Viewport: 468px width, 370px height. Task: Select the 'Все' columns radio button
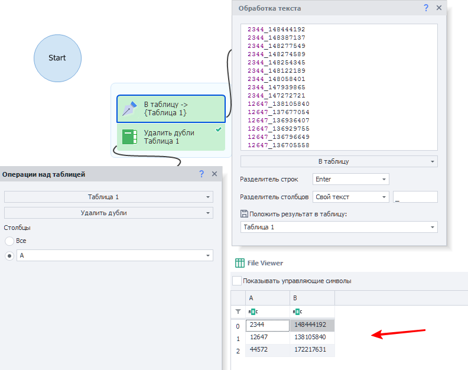click(9, 241)
